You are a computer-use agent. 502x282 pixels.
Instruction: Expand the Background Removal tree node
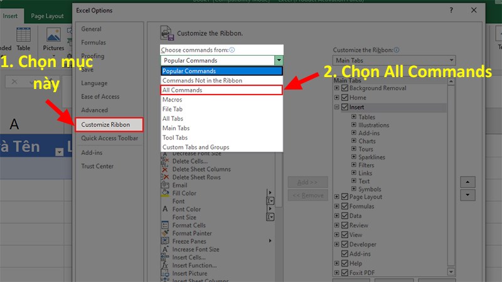[337, 88]
